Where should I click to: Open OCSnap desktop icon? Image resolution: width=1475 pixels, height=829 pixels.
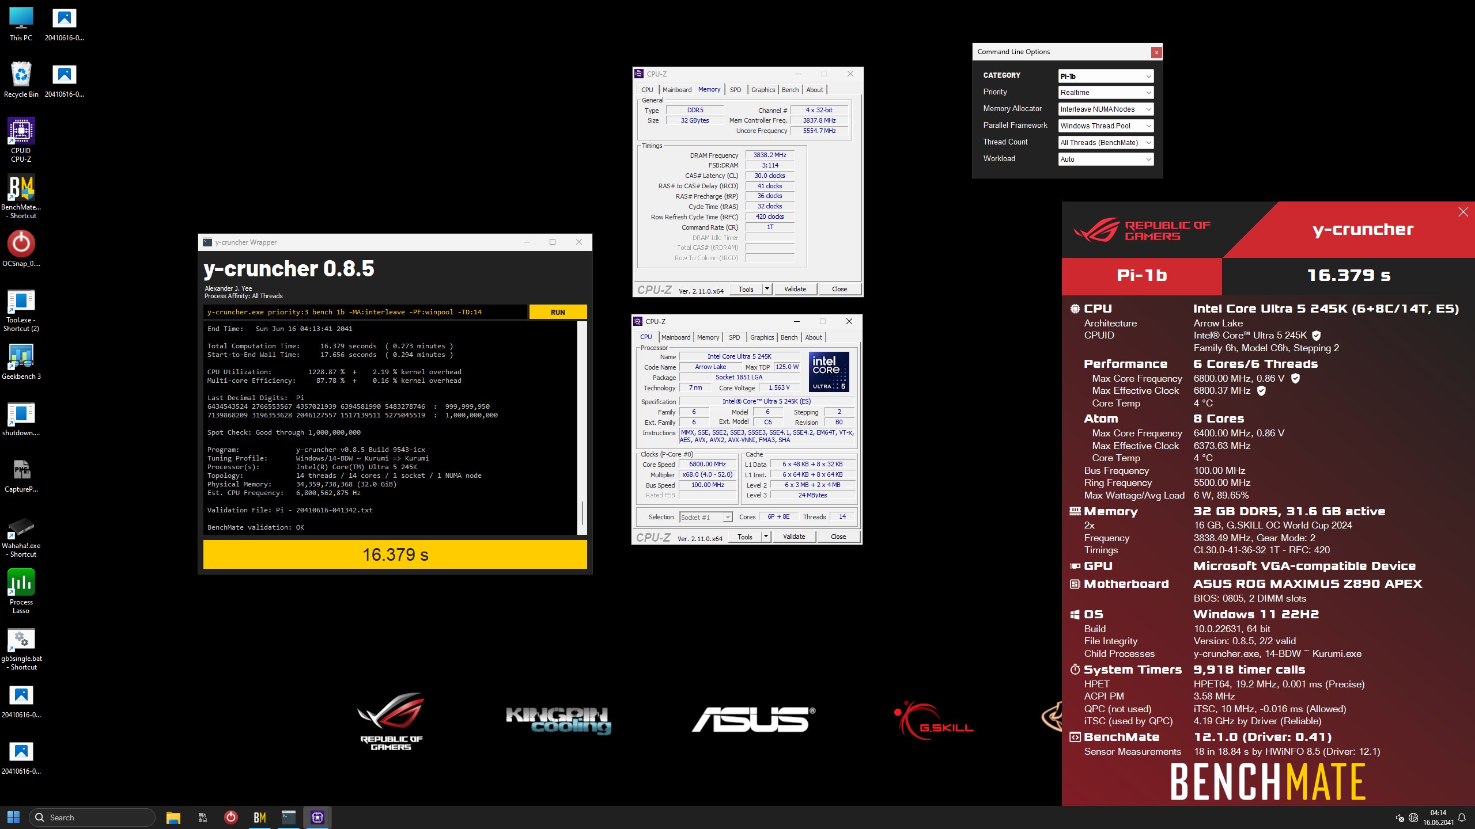(21, 249)
